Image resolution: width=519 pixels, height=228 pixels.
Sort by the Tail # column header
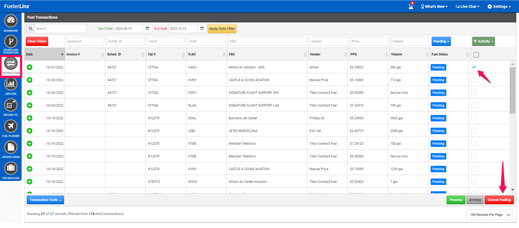(x=166, y=54)
